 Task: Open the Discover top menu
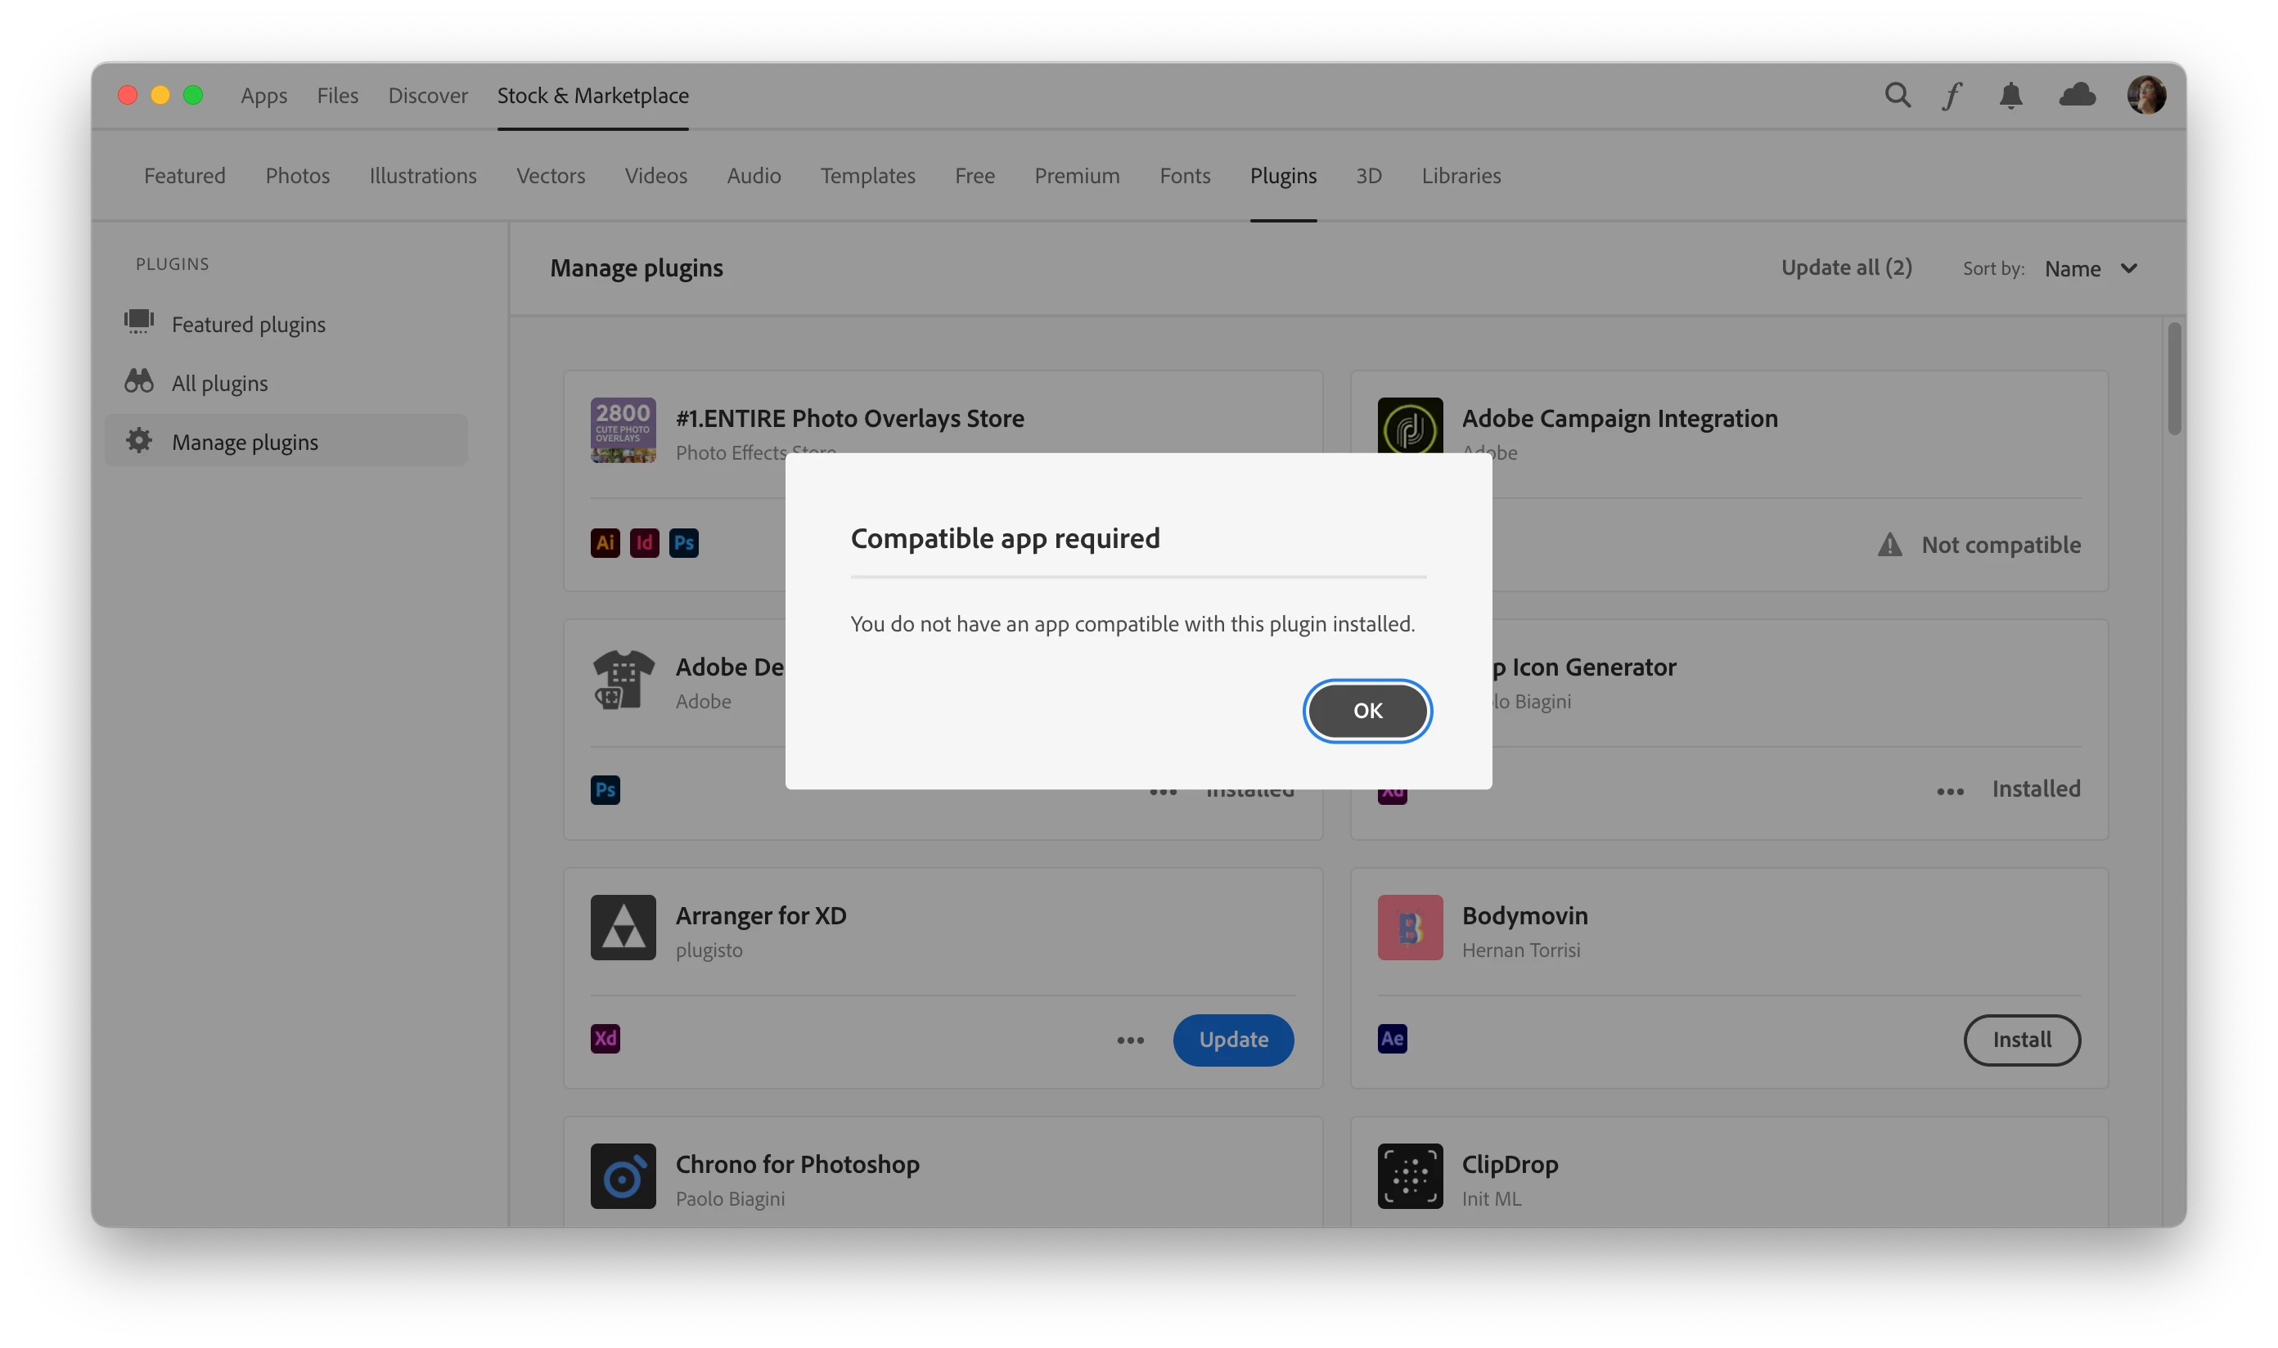tap(427, 96)
